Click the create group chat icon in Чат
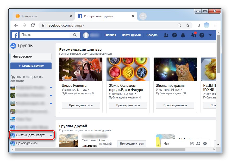231x162 pixels. (x=198, y=144)
